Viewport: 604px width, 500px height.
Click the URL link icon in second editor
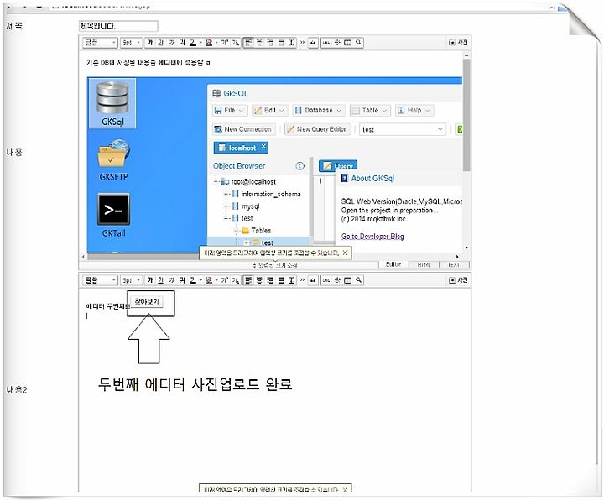(326, 280)
